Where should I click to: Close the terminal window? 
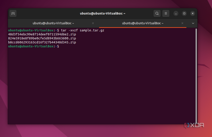click(192, 13)
